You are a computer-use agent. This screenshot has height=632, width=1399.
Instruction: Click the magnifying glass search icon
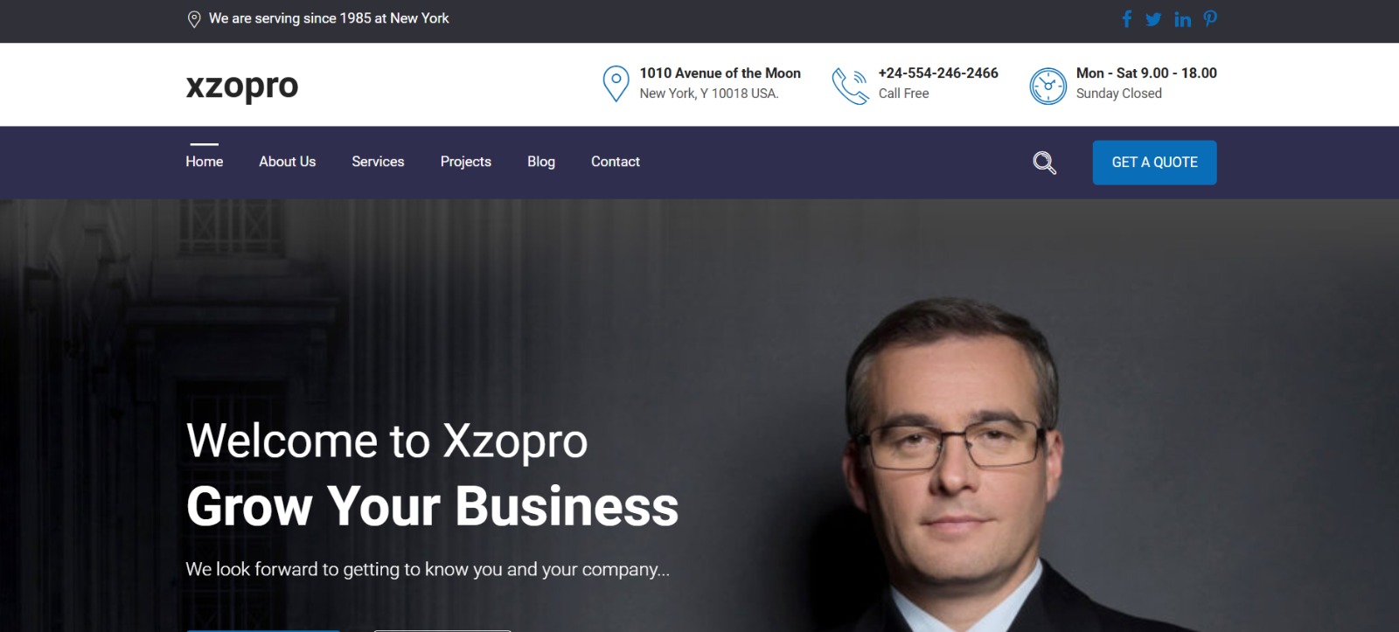[1044, 163]
